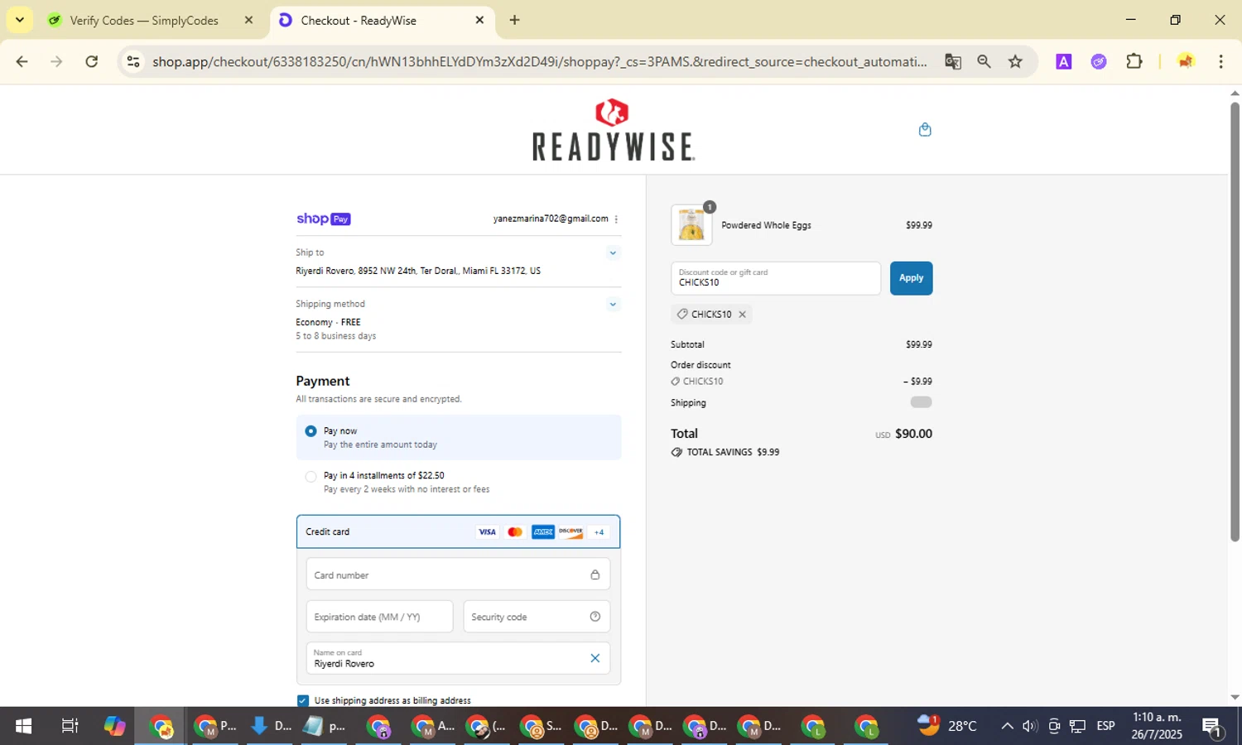Open Powdered Whole Eggs product thumbnail

click(691, 225)
